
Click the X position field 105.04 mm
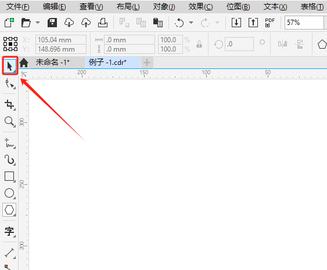[61, 40]
